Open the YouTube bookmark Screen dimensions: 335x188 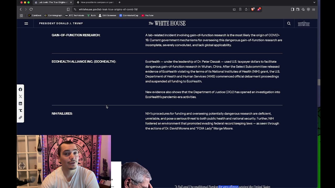pyautogui.click(x=147, y=15)
